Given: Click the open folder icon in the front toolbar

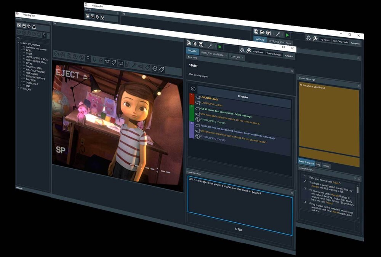Looking at the screenshot, I should pyautogui.click(x=195, y=43).
